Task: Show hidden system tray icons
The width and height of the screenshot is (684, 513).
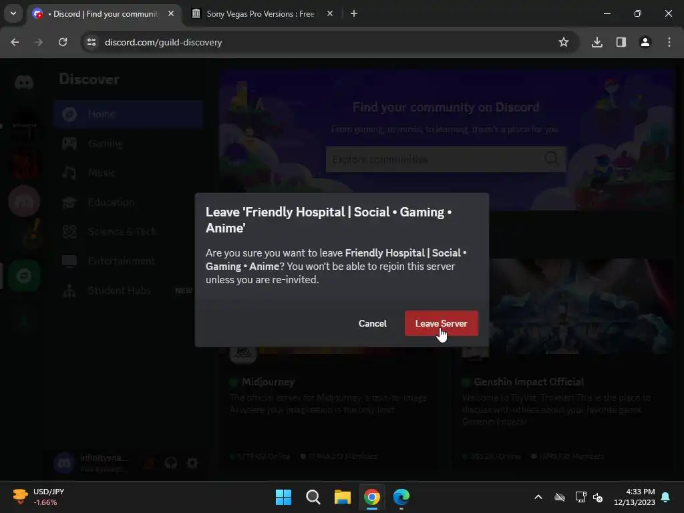Action: click(538, 497)
